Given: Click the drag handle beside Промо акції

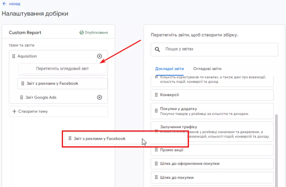Looking at the screenshot, I should point(156,150).
